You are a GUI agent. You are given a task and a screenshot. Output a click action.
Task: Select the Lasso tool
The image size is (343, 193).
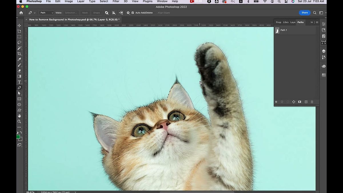[x=19, y=42]
